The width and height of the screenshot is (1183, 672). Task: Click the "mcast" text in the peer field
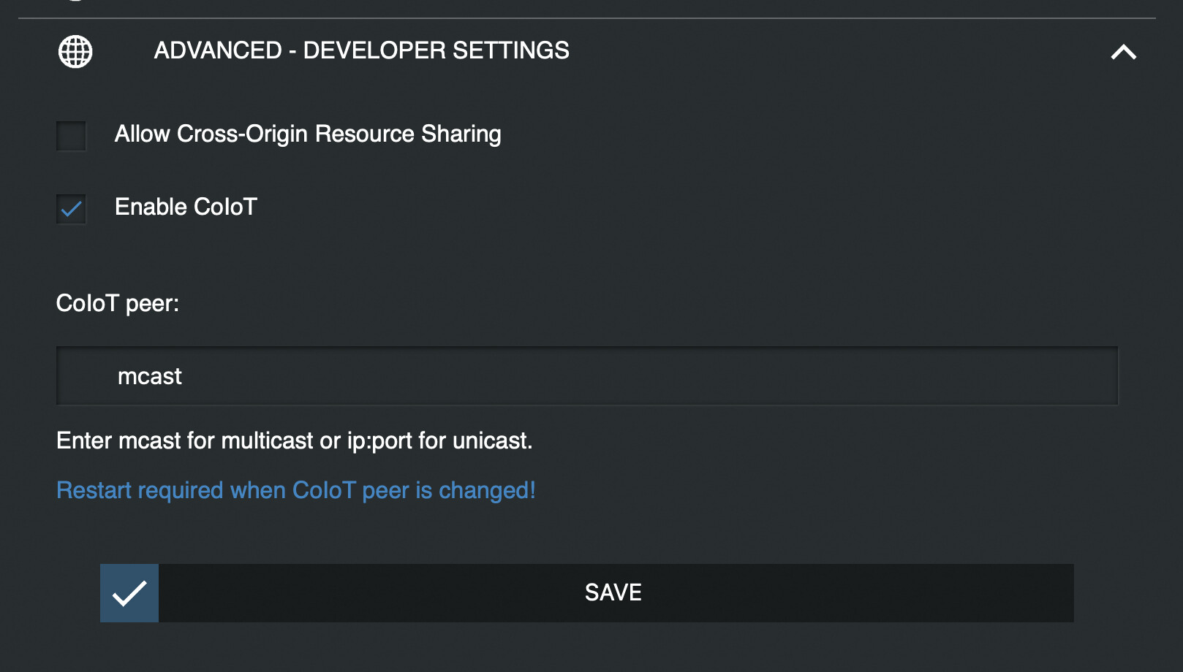(150, 376)
